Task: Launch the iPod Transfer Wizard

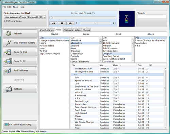Action: point(20,43)
